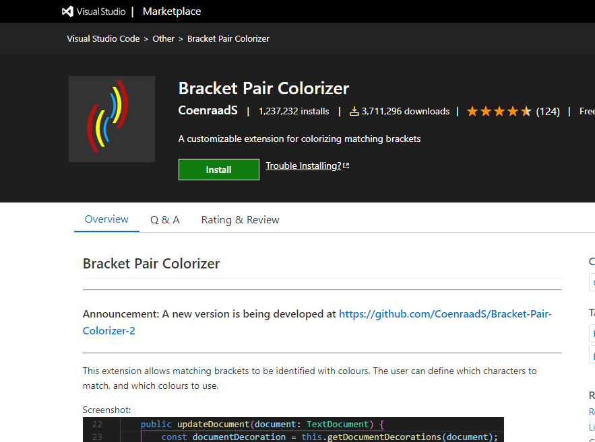Click the extension description tagline text
The height and width of the screenshot is (442, 595).
299,139
